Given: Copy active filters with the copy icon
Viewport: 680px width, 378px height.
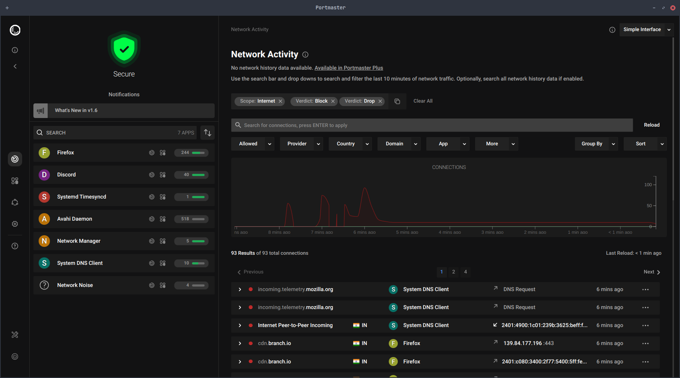Looking at the screenshot, I should [x=397, y=101].
